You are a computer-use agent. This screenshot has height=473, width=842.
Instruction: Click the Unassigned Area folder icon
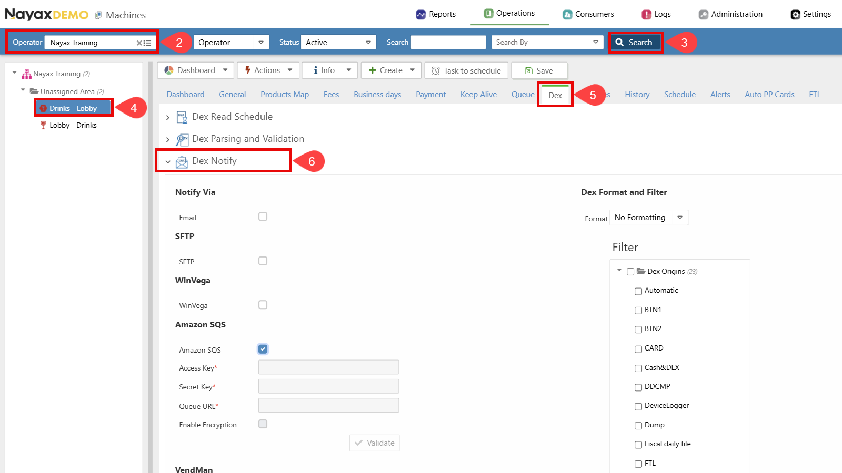(x=34, y=91)
